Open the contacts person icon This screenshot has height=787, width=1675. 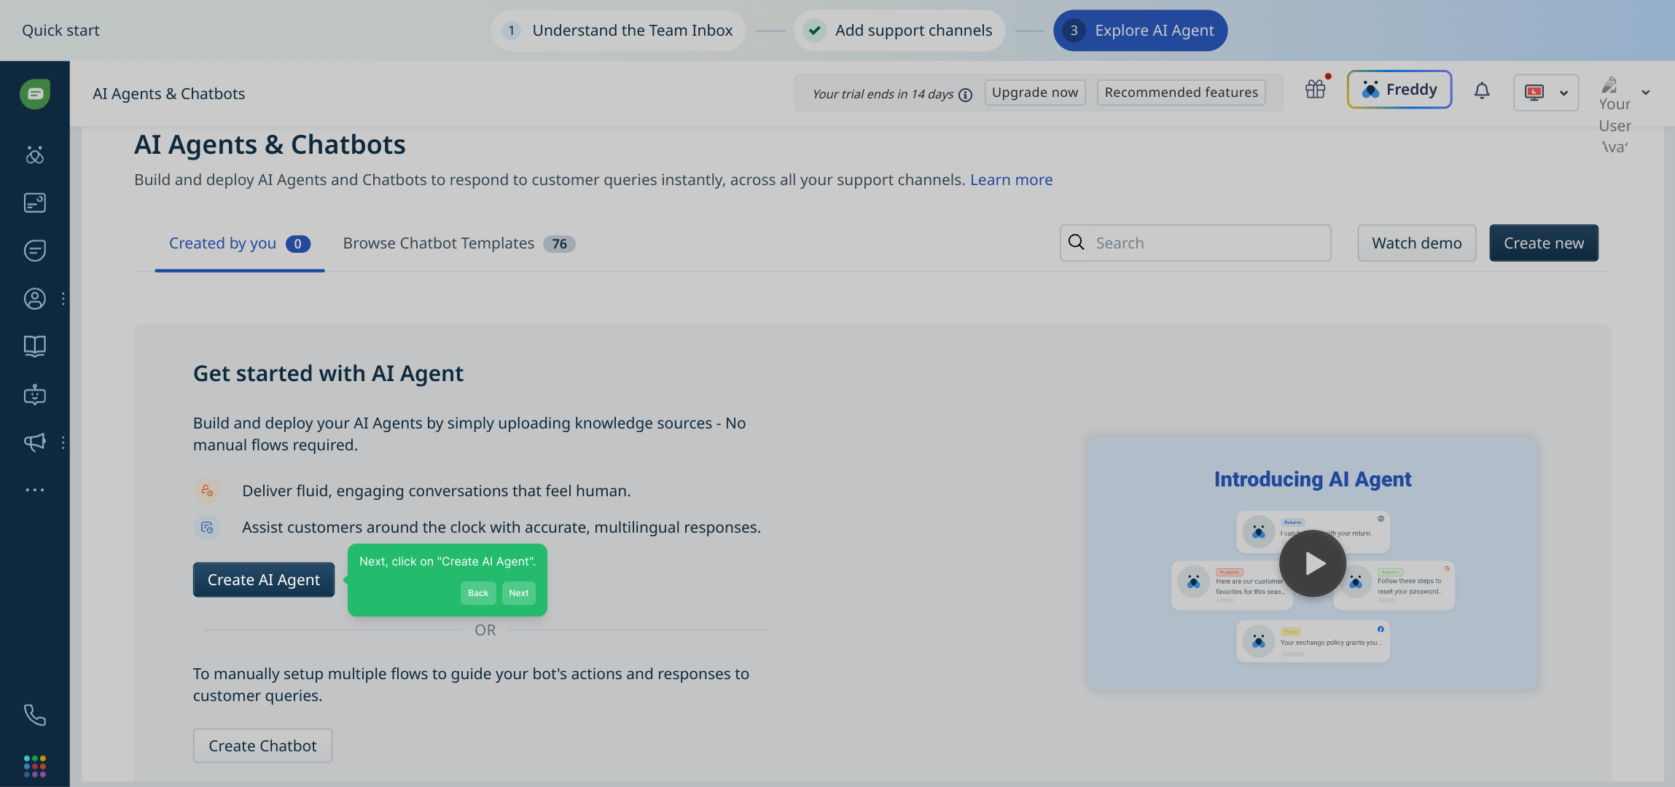tap(34, 299)
